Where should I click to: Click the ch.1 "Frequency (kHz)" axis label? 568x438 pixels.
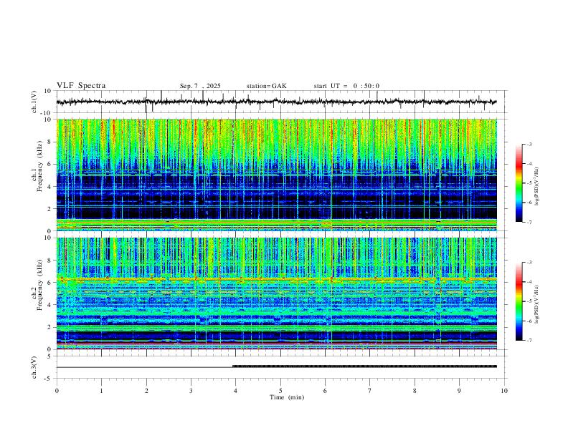click(x=39, y=166)
